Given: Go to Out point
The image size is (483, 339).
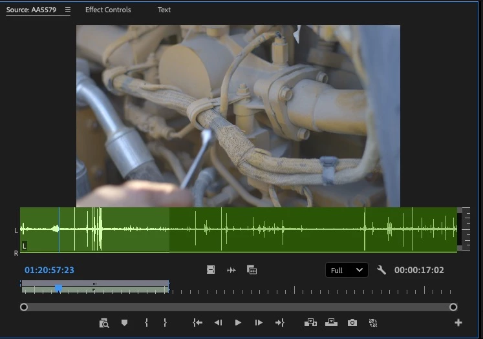Looking at the screenshot, I should [280, 323].
